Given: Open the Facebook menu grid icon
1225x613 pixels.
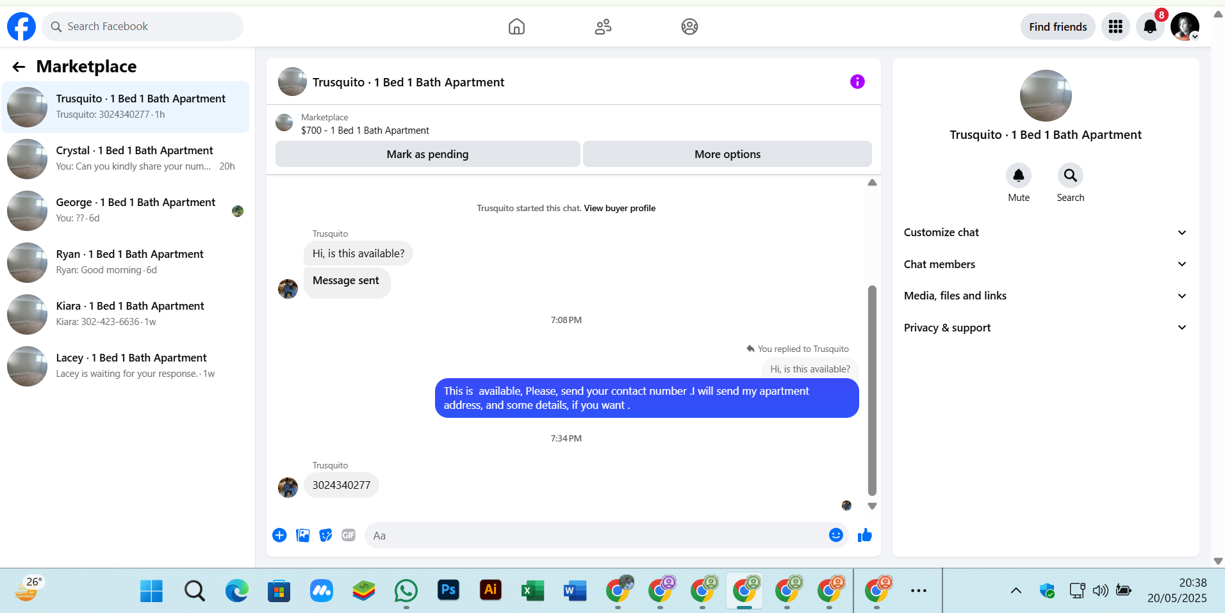Looking at the screenshot, I should [1115, 26].
